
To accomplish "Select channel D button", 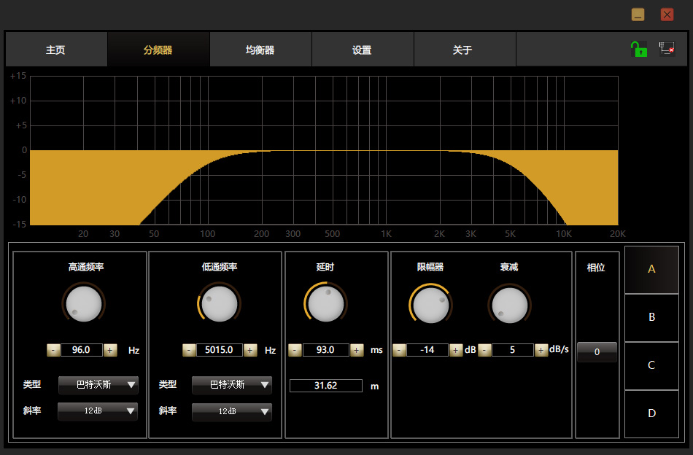I will (x=651, y=413).
